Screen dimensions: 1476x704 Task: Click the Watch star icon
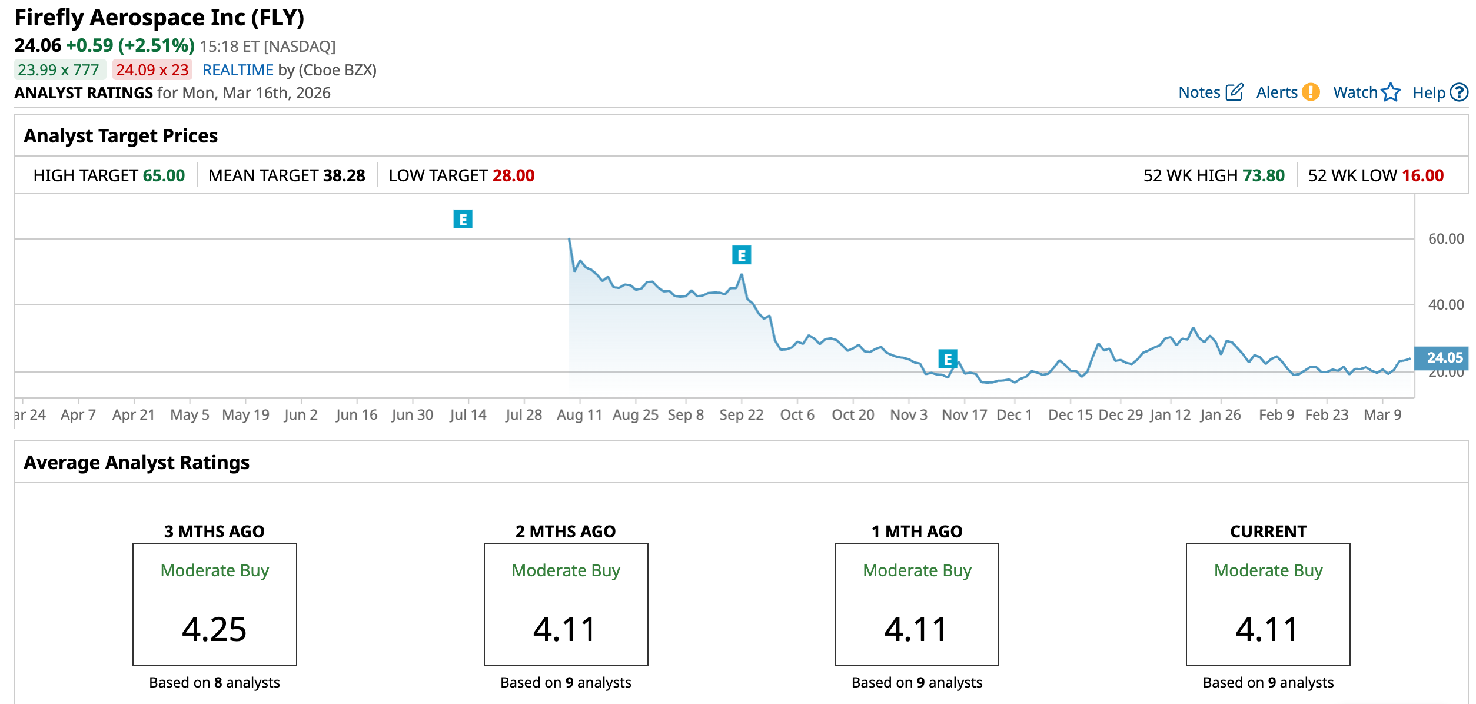coord(1391,92)
